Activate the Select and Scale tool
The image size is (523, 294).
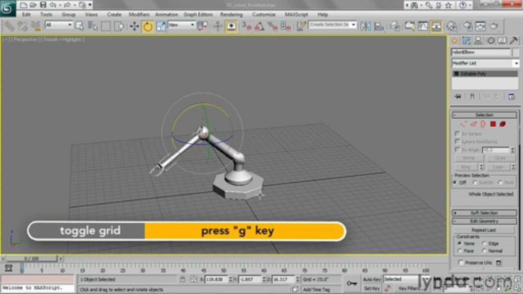coord(161,26)
